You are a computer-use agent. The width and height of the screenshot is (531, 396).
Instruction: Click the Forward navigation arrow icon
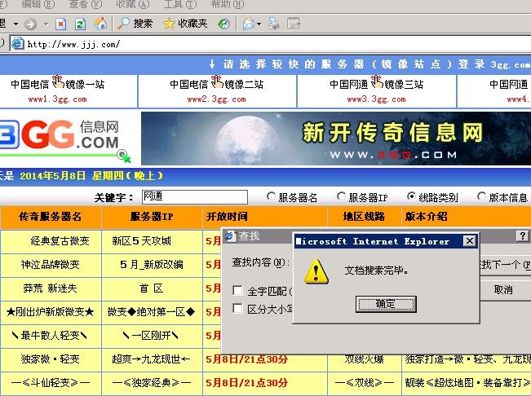pyautogui.click(x=30, y=24)
